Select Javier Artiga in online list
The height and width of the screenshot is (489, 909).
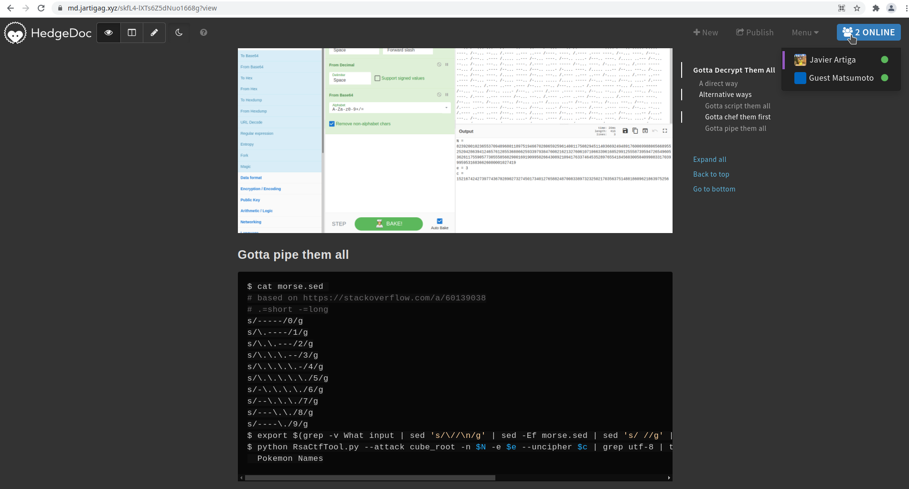coord(832,60)
